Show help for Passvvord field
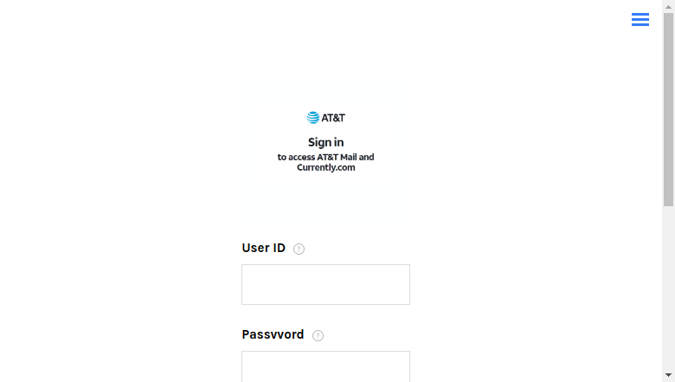Image resolution: width=675 pixels, height=382 pixels. pos(318,335)
